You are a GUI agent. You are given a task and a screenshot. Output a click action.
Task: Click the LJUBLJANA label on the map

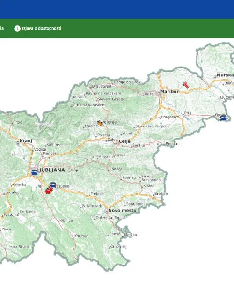[x=51, y=170]
